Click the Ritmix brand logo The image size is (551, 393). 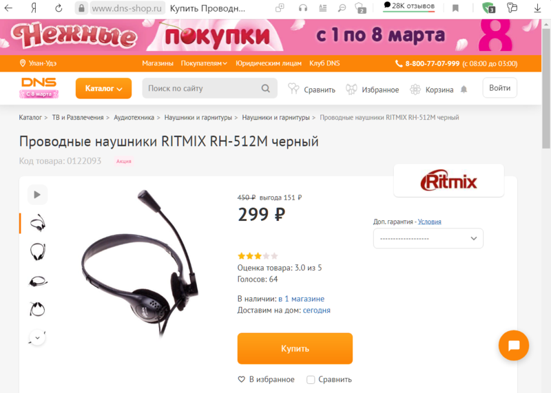pos(449,180)
